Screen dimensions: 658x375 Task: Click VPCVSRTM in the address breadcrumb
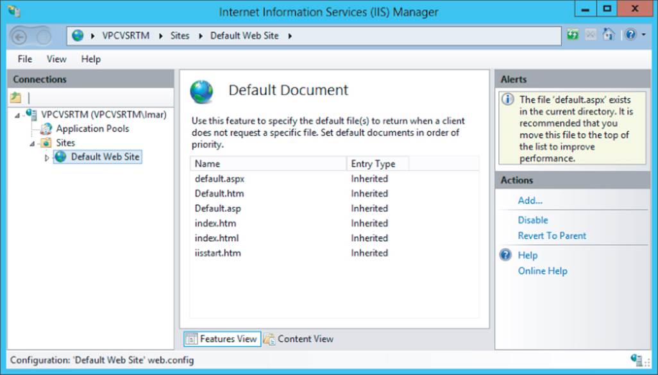pyautogui.click(x=126, y=36)
